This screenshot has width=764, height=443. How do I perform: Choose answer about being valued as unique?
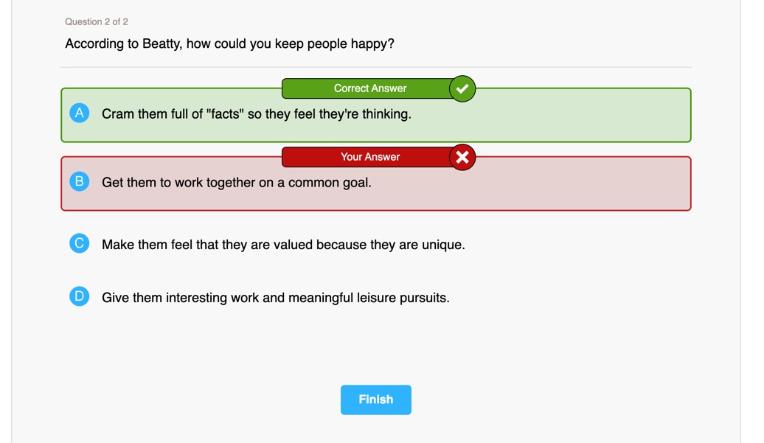pos(283,245)
